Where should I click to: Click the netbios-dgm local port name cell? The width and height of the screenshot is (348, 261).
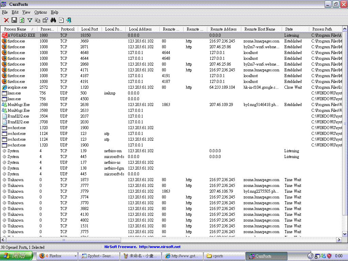coord(114,168)
